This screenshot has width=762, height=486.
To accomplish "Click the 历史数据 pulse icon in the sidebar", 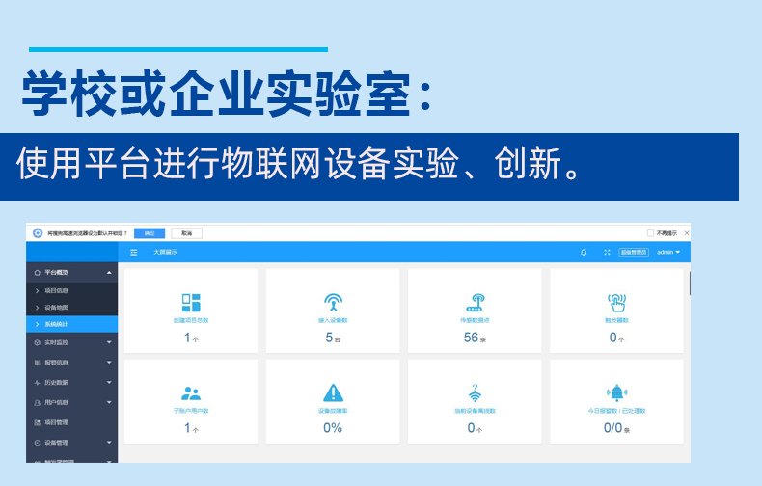I will coord(37,383).
